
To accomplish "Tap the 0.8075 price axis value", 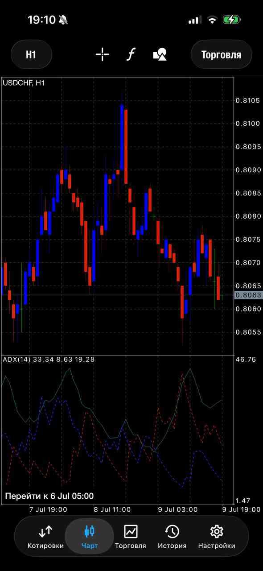I will click(247, 240).
